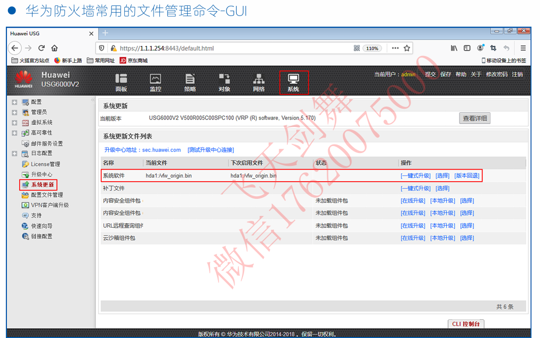Screen dimensions: 540x338
Task: Open the Firefox account icon
Action: tap(480, 48)
